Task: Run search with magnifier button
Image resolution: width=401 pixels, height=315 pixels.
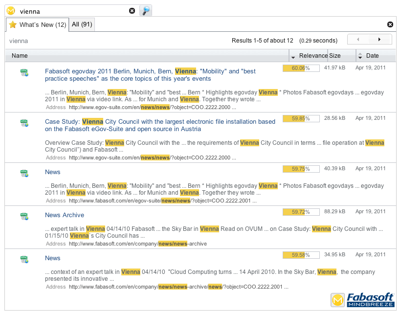Action: (x=146, y=10)
